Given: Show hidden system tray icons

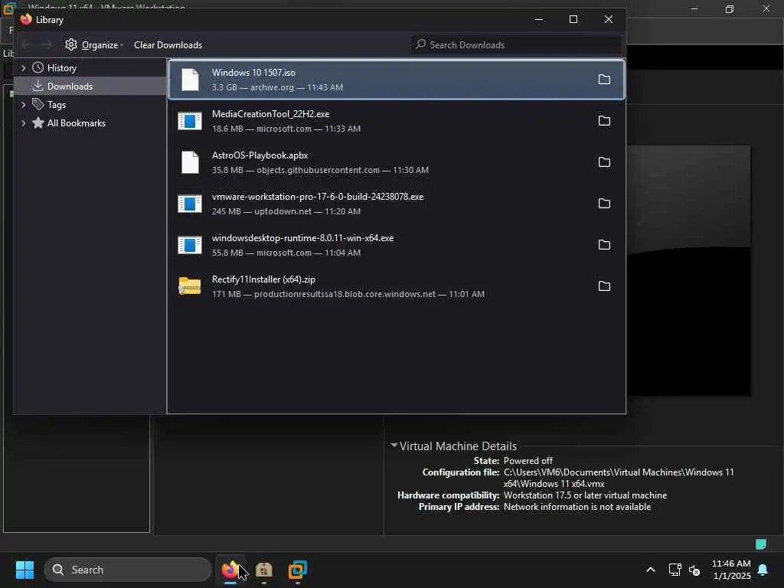Looking at the screenshot, I should click(651, 570).
